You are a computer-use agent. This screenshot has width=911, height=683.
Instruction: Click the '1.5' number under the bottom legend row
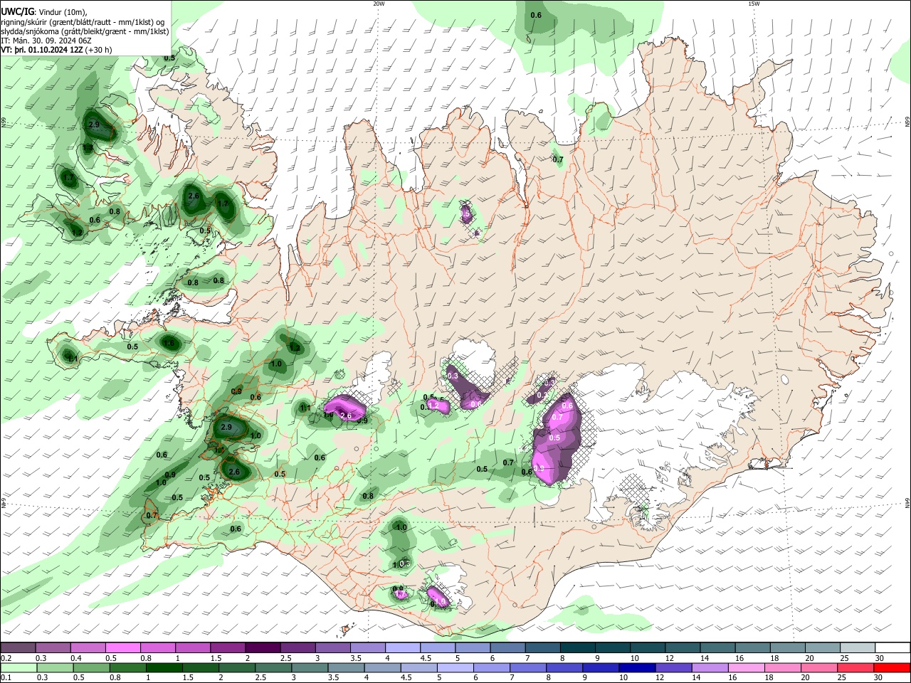[189, 678]
